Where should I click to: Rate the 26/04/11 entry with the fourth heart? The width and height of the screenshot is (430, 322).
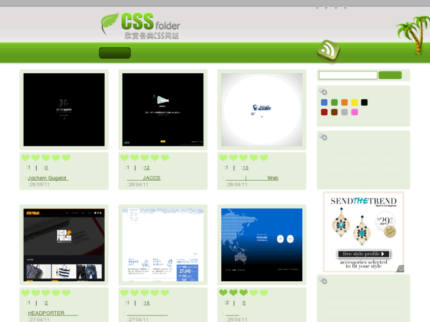tap(254, 292)
